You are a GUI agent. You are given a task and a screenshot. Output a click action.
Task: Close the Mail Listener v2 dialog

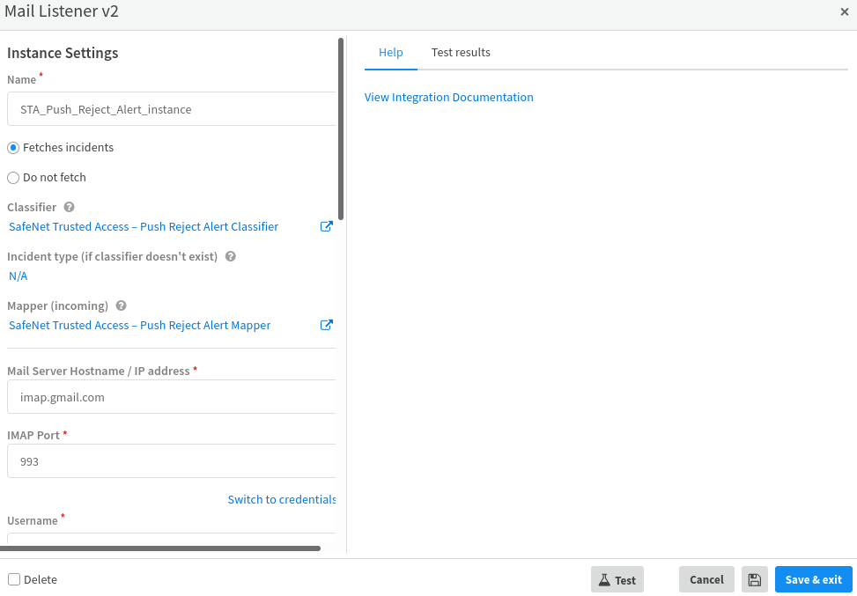coord(844,12)
